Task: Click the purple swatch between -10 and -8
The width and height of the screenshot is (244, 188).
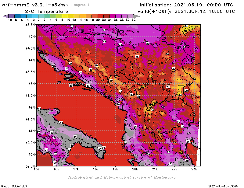Action: (12, 16)
